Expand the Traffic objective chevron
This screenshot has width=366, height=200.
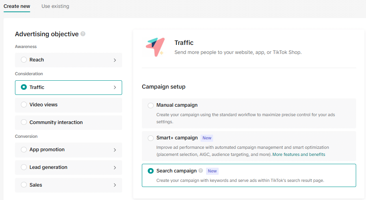tap(115, 87)
